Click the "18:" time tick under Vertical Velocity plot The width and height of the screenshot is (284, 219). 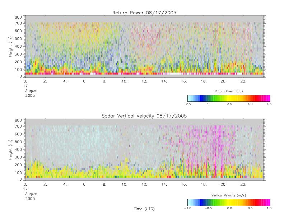tap(204, 185)
